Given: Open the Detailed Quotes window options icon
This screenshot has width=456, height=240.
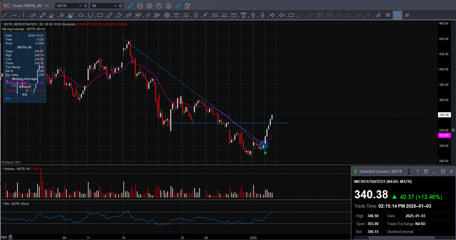Looking at the screenshot, I should (x=426, y=172).
